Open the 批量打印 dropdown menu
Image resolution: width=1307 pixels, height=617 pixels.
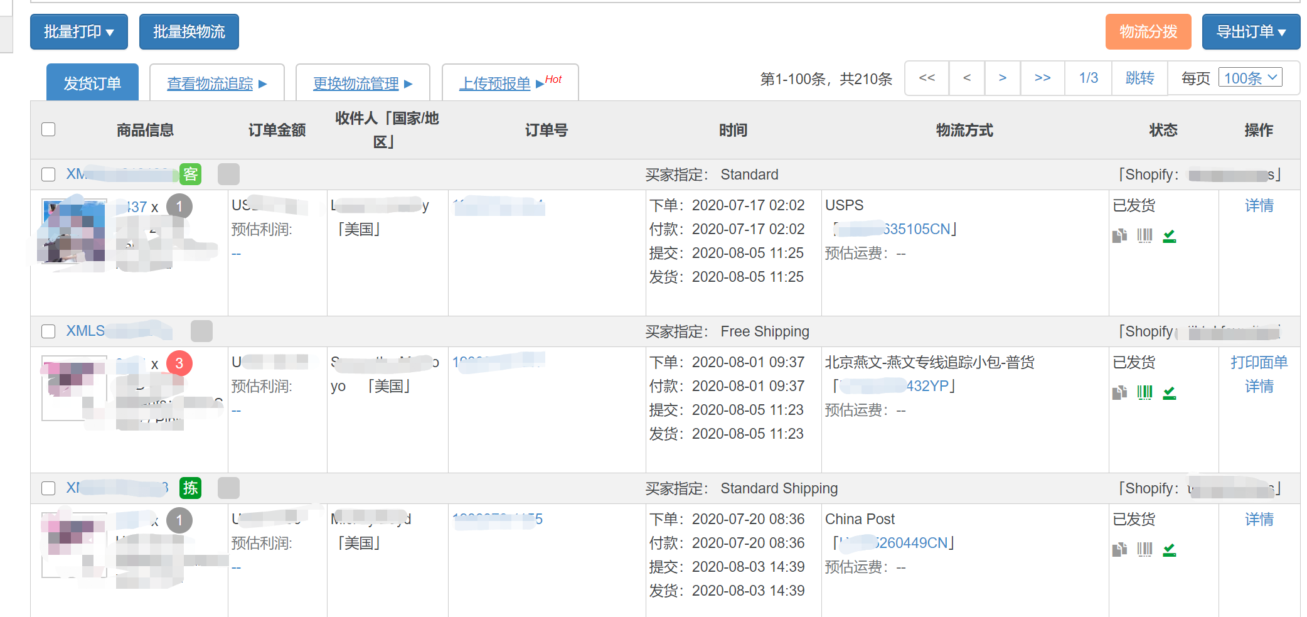coord(79,31)
